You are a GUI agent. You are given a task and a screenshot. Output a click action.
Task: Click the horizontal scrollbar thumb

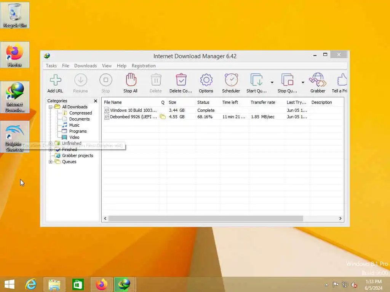click(206, 219)
